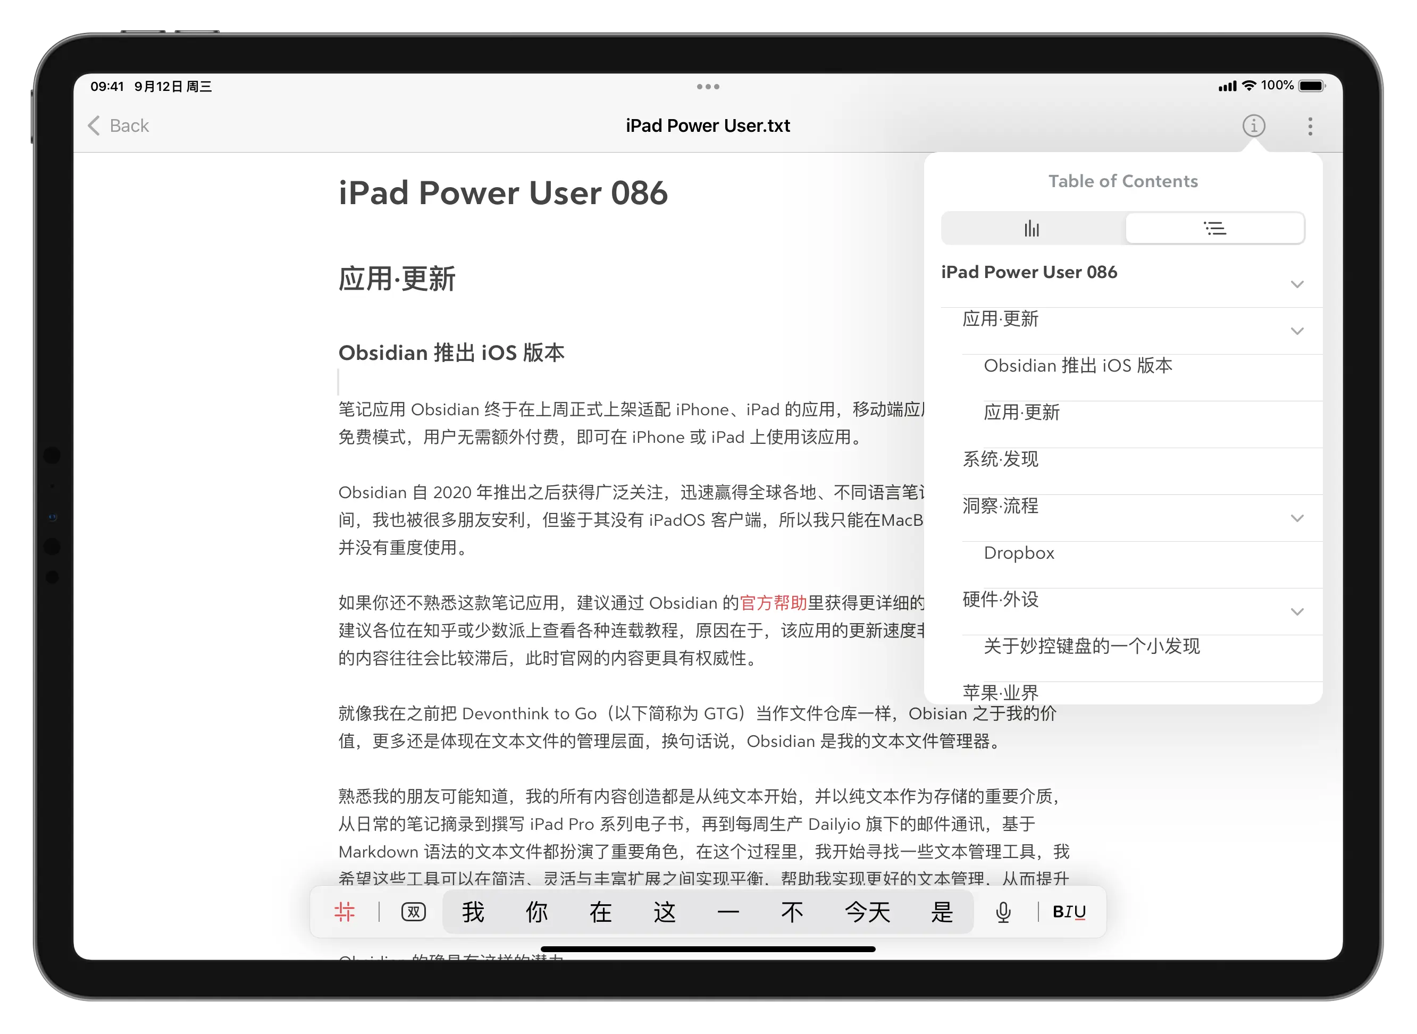Switch to the outline list tab
This screenshot has height=1034, width=1417.
pos(1214,229)
